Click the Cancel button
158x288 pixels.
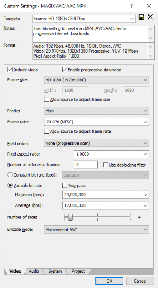click(140, 281)
